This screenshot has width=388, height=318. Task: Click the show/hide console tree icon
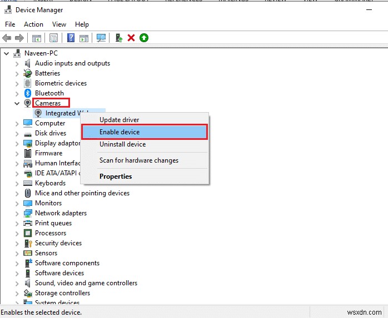coord(37,38)
